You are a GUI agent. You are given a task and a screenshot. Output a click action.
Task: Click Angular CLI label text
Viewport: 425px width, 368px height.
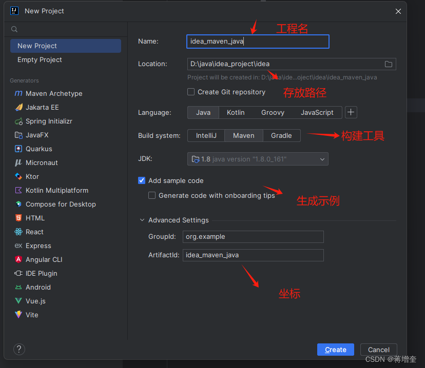click(x=44, y=259)
